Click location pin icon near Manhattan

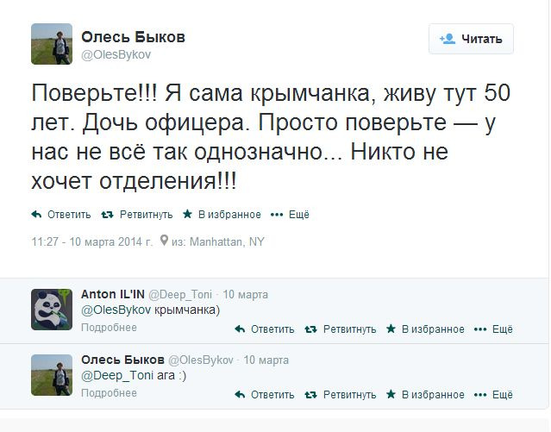point(163,242)
